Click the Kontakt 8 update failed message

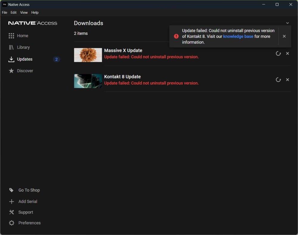[x=151, y=83]
